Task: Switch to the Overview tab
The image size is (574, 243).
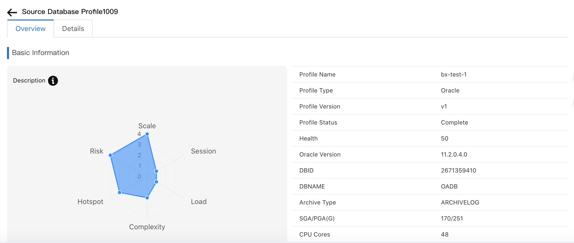Action: click(31, 29)
